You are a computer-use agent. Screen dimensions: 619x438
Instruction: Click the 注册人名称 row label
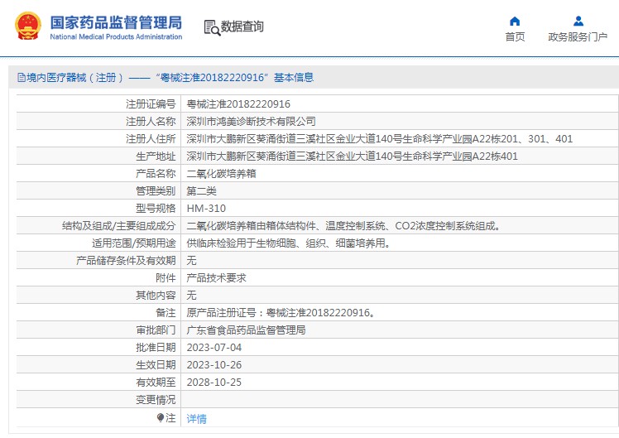click(x=151, y=121)
